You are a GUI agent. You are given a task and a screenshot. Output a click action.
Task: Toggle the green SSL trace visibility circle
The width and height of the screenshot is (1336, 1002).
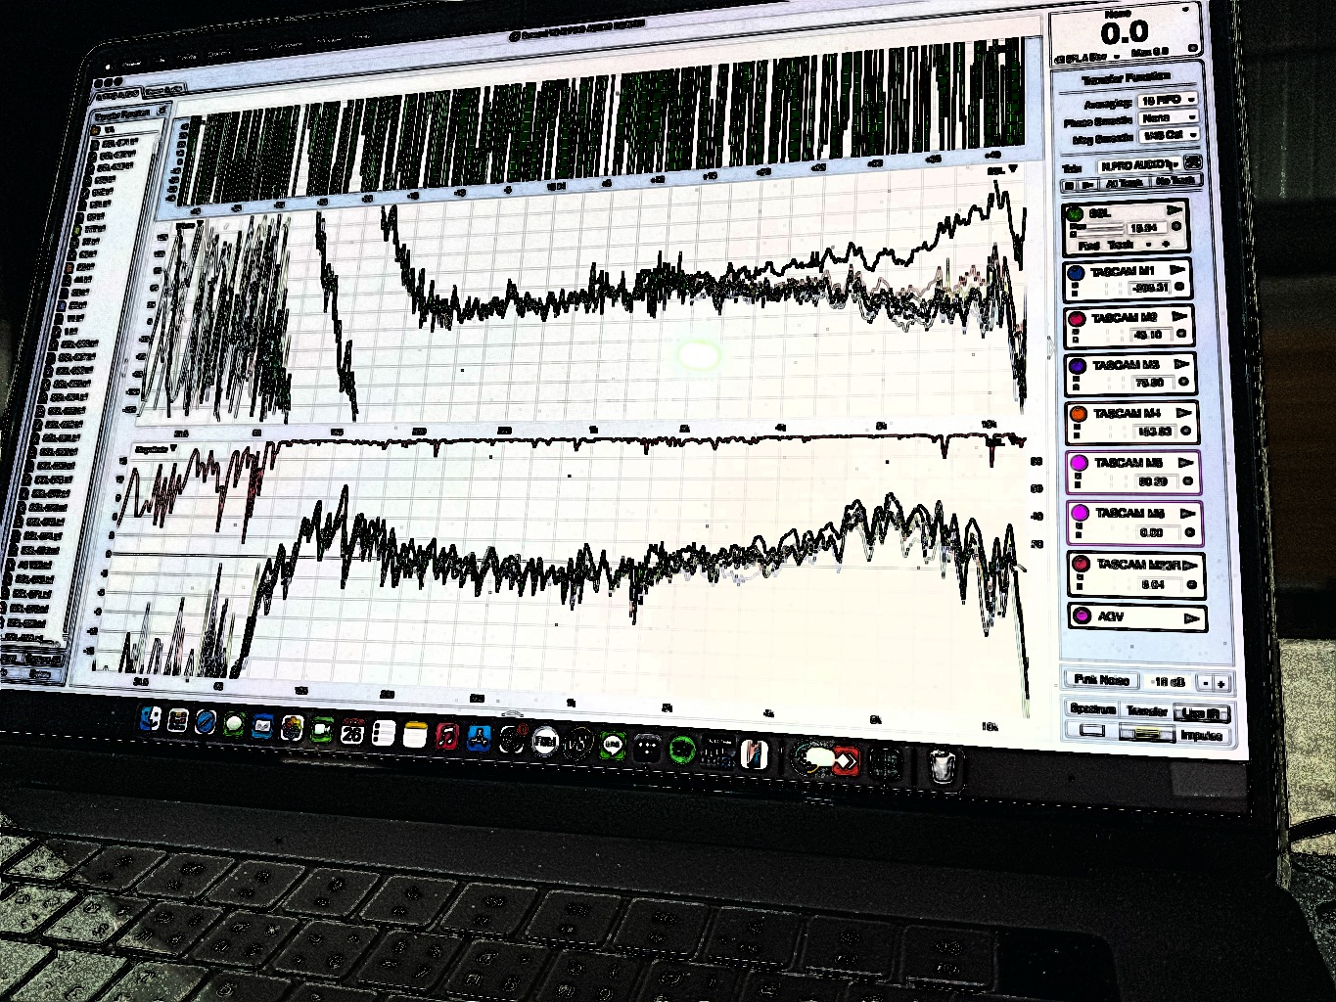pos(1074,213)
